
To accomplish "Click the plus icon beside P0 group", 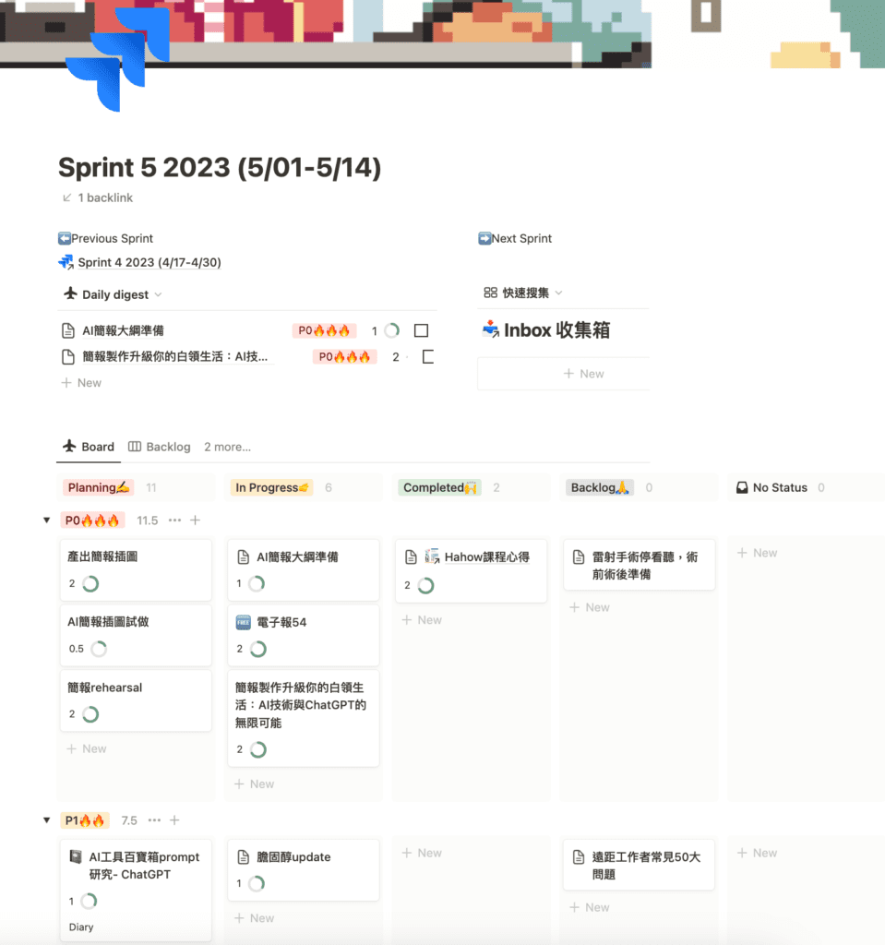I will [195, 520].
